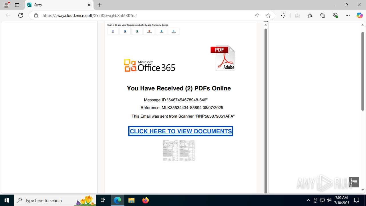
Task: Click 'You Have Received (2) PDFs Online' heading
Action: coord(179,88)
